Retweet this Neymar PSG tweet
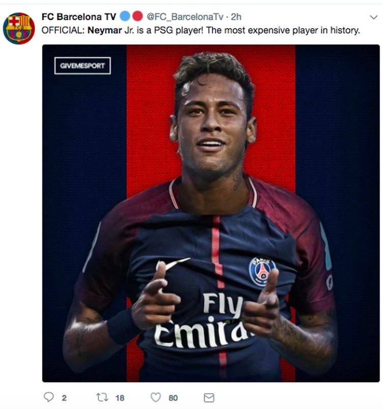The height and width of the screenshot is (409, 382). [102, 397]
